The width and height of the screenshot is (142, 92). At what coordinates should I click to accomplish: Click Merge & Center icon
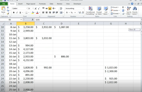click(61, 13)
